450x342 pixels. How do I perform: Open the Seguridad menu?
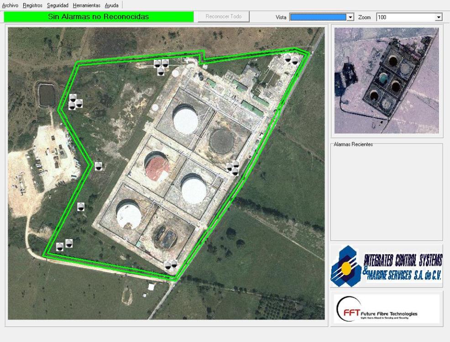58,5
